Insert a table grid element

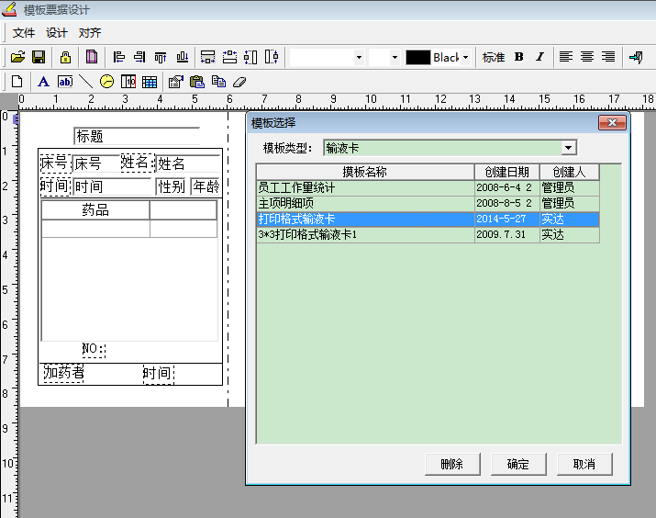(x=150, y=82)
